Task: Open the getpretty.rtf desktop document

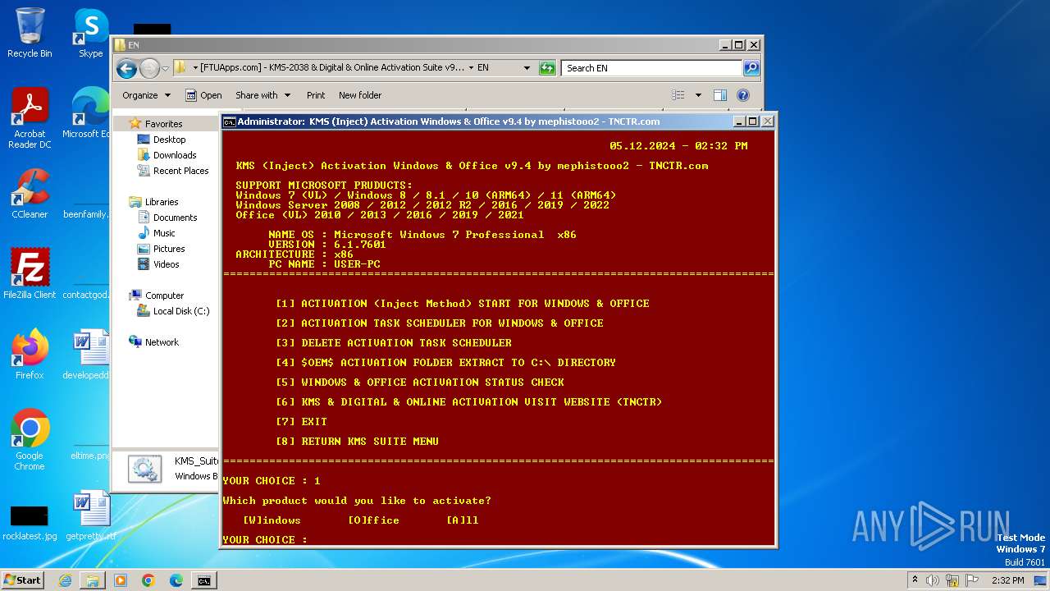Action: coord(90,515)
